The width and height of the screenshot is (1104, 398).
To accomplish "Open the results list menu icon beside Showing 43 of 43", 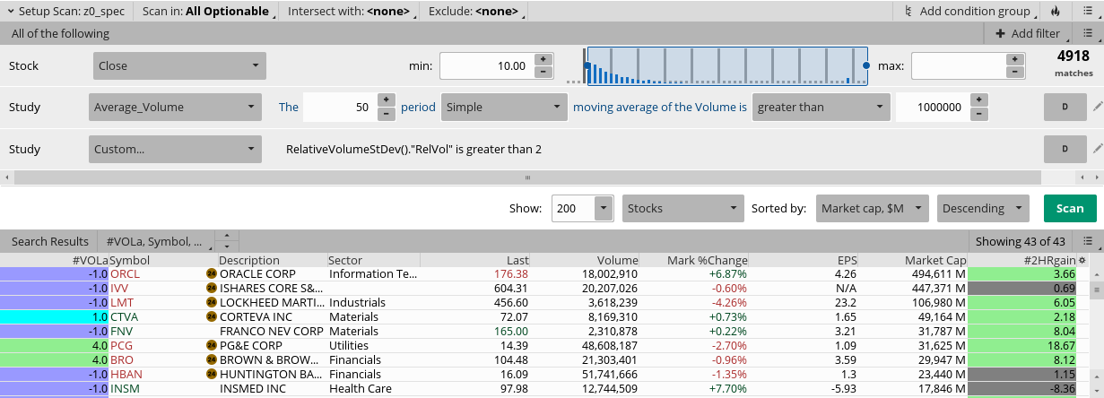I will (x=1087, y=241).
